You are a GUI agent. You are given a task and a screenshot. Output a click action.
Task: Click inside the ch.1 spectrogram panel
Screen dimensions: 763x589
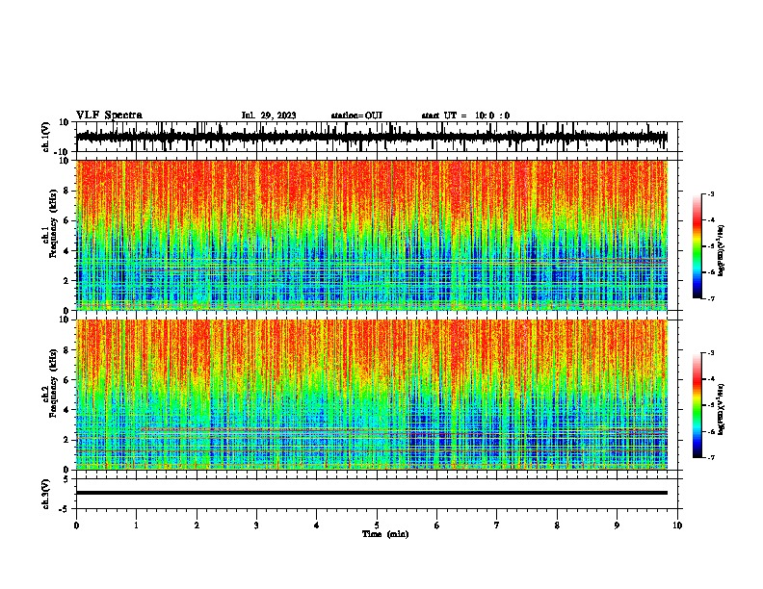pos(372,235)
